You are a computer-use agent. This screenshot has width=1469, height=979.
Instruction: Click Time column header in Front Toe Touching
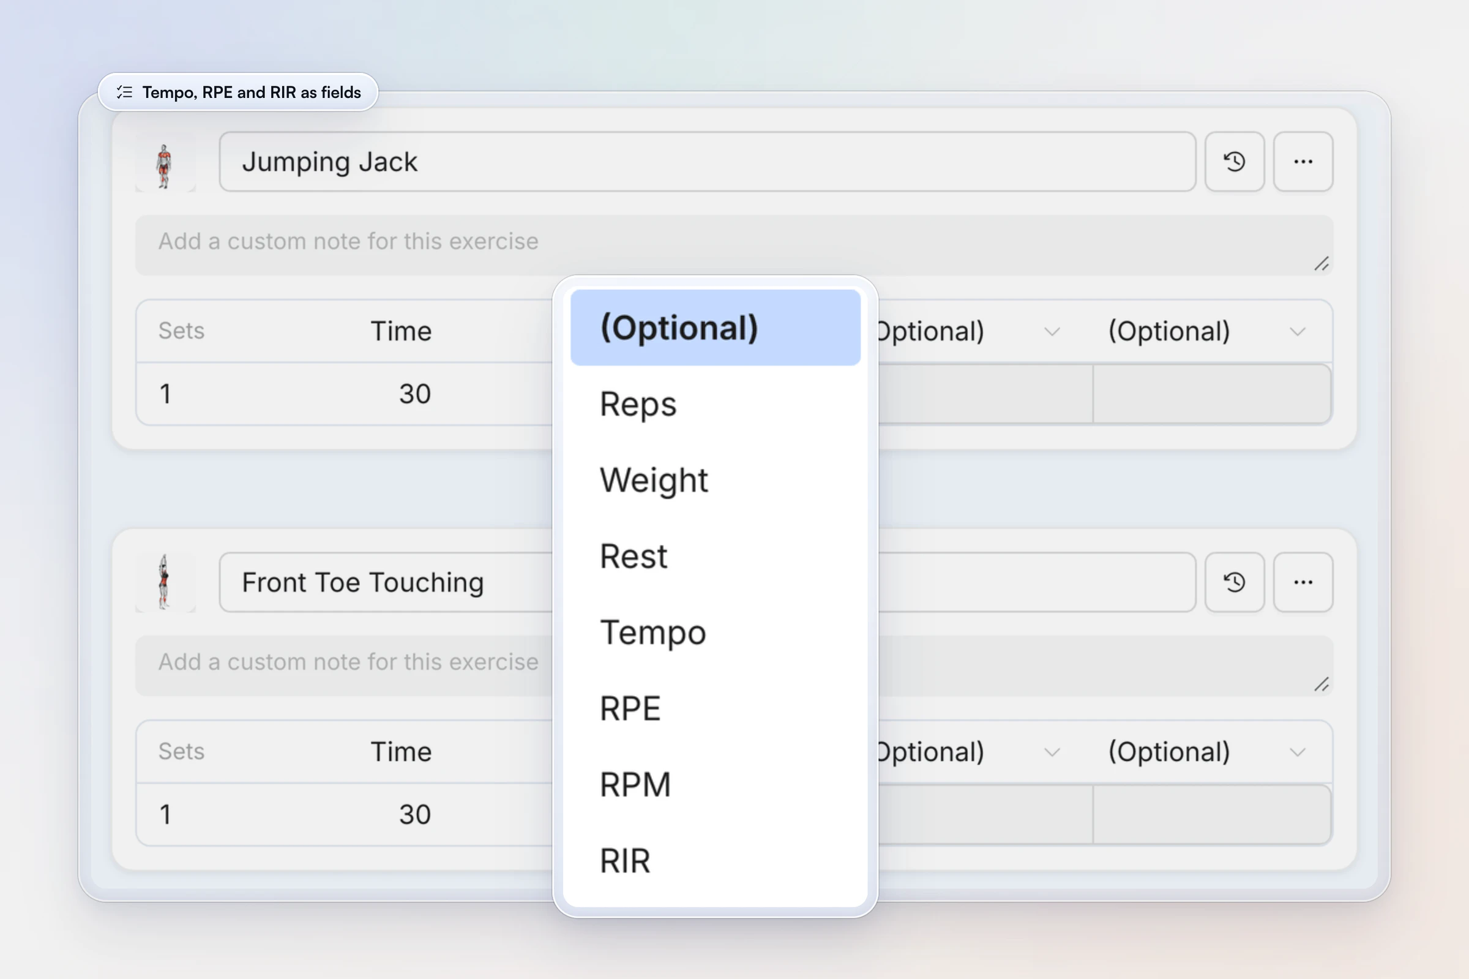pos(402,752)
